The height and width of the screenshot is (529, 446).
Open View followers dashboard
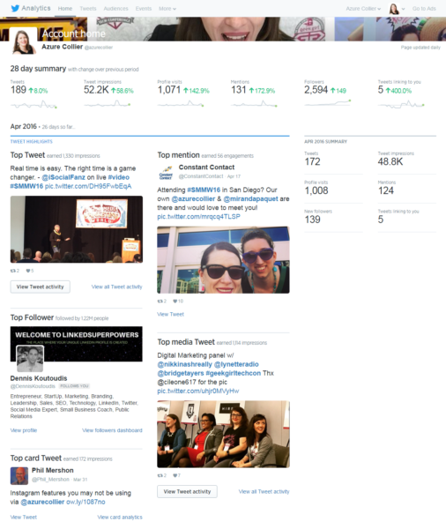pos(112,430)
